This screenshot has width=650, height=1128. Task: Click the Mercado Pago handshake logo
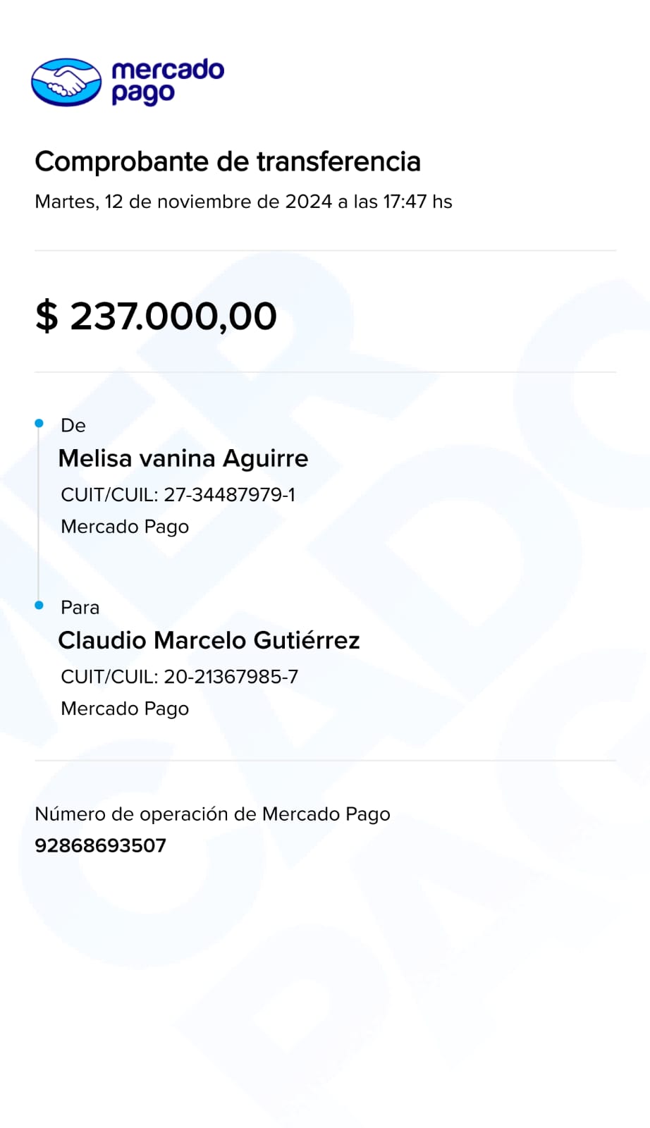pos(66,82)
